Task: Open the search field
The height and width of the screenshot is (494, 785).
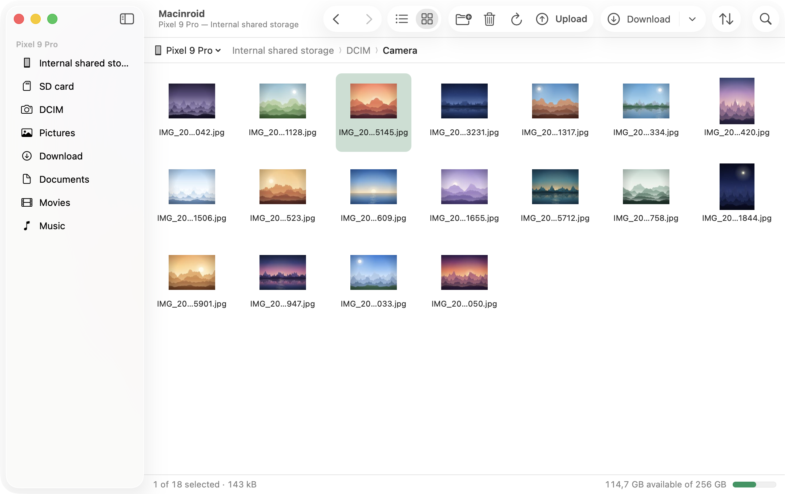Action: point(765,19)
